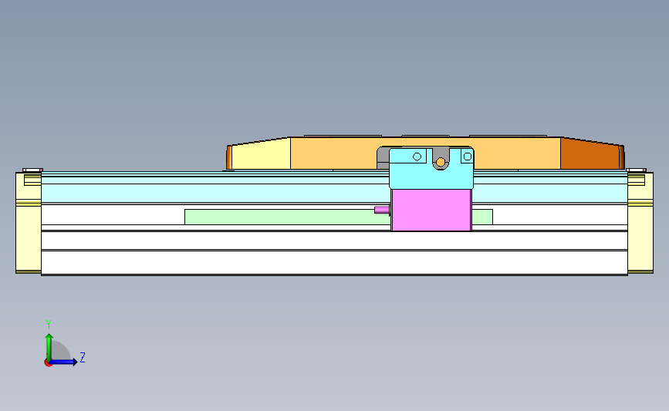The height and width of the screenshot is (411, 669).
Task: Select the green Y axis arrow of the triad
Action: (x=49, y=347)
